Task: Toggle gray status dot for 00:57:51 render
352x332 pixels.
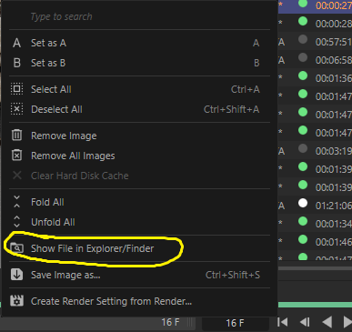Action: pos(303,39)
